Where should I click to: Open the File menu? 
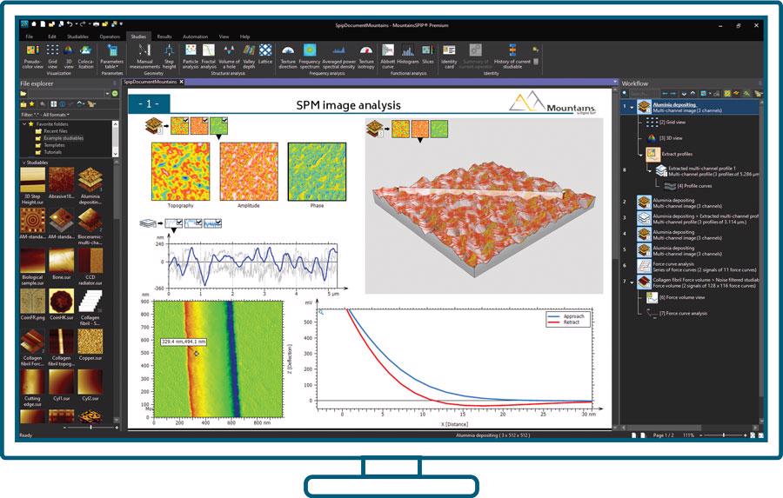tap(30, 37)
